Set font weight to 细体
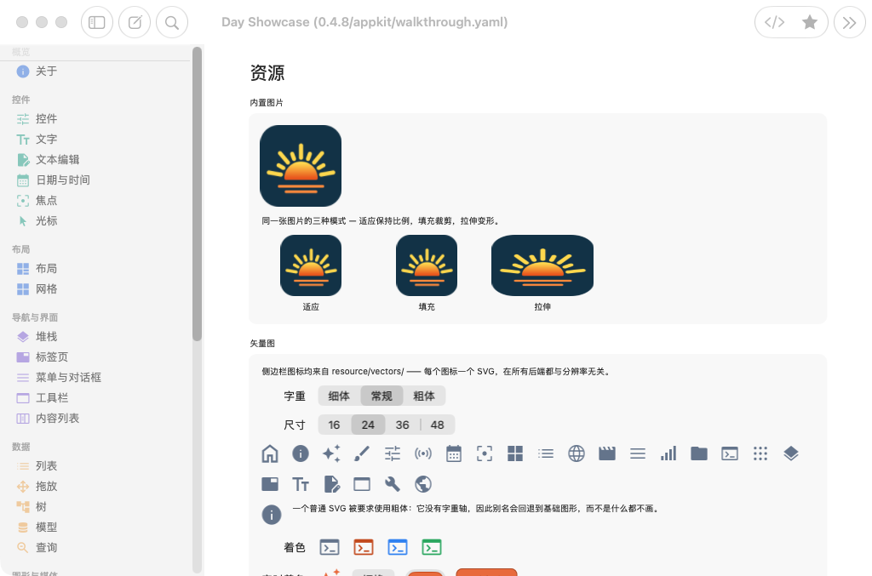The width and height of the screenshot is (872, 576). (x=339, y=396)
